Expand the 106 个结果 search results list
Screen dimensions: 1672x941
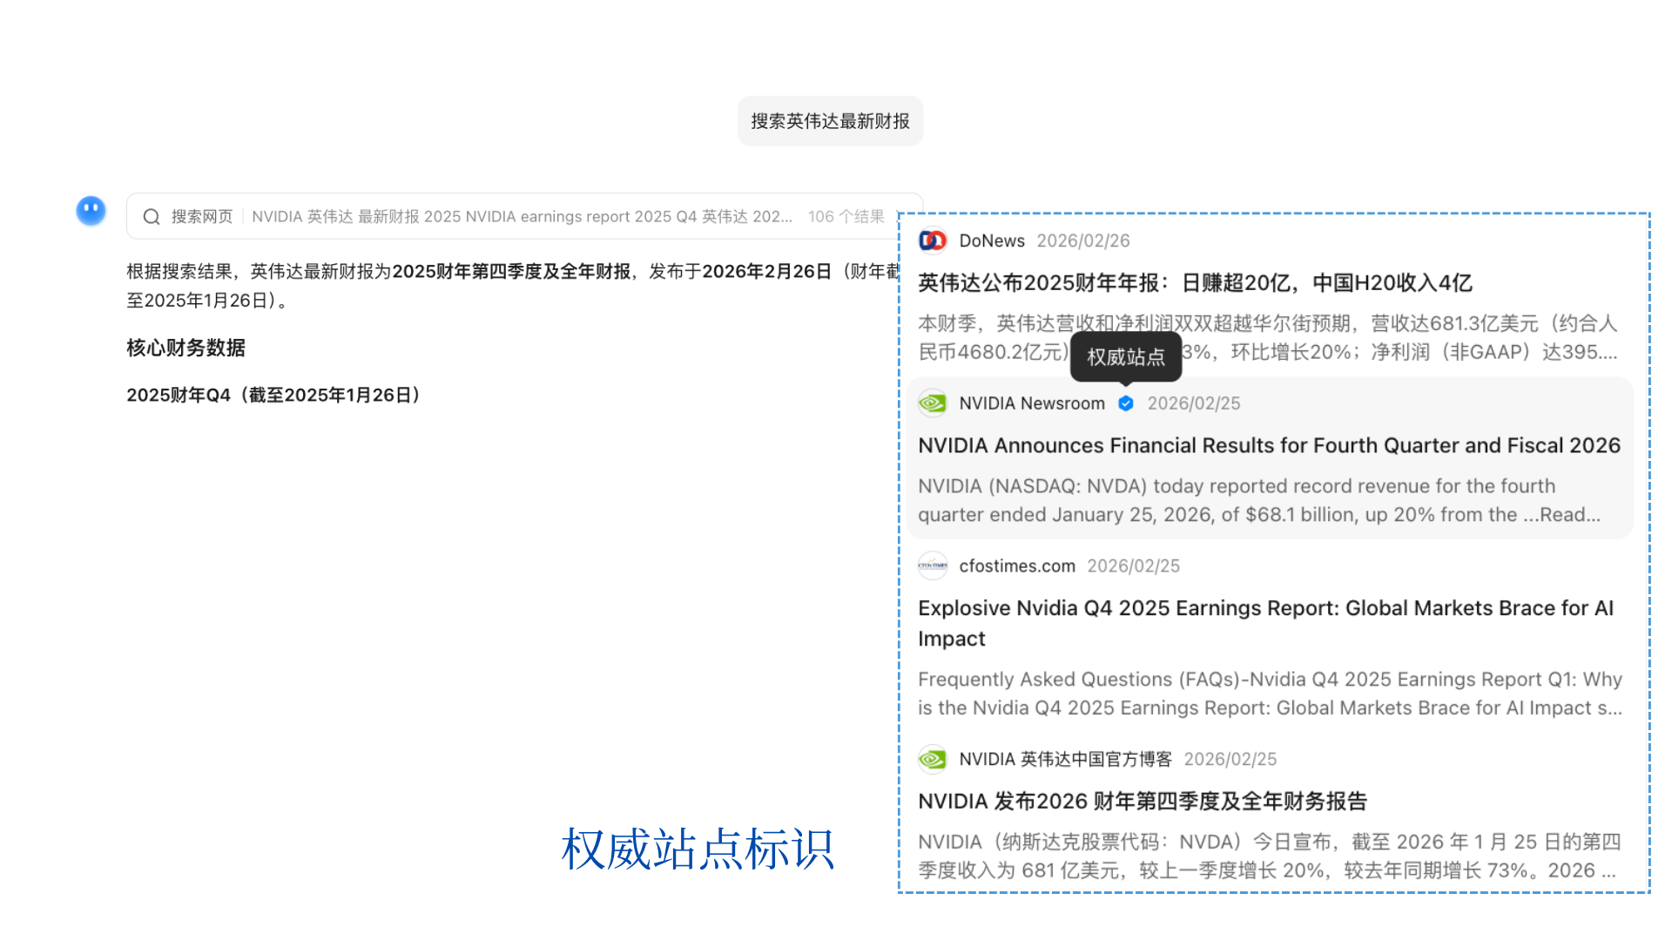(x=846, y=217)
